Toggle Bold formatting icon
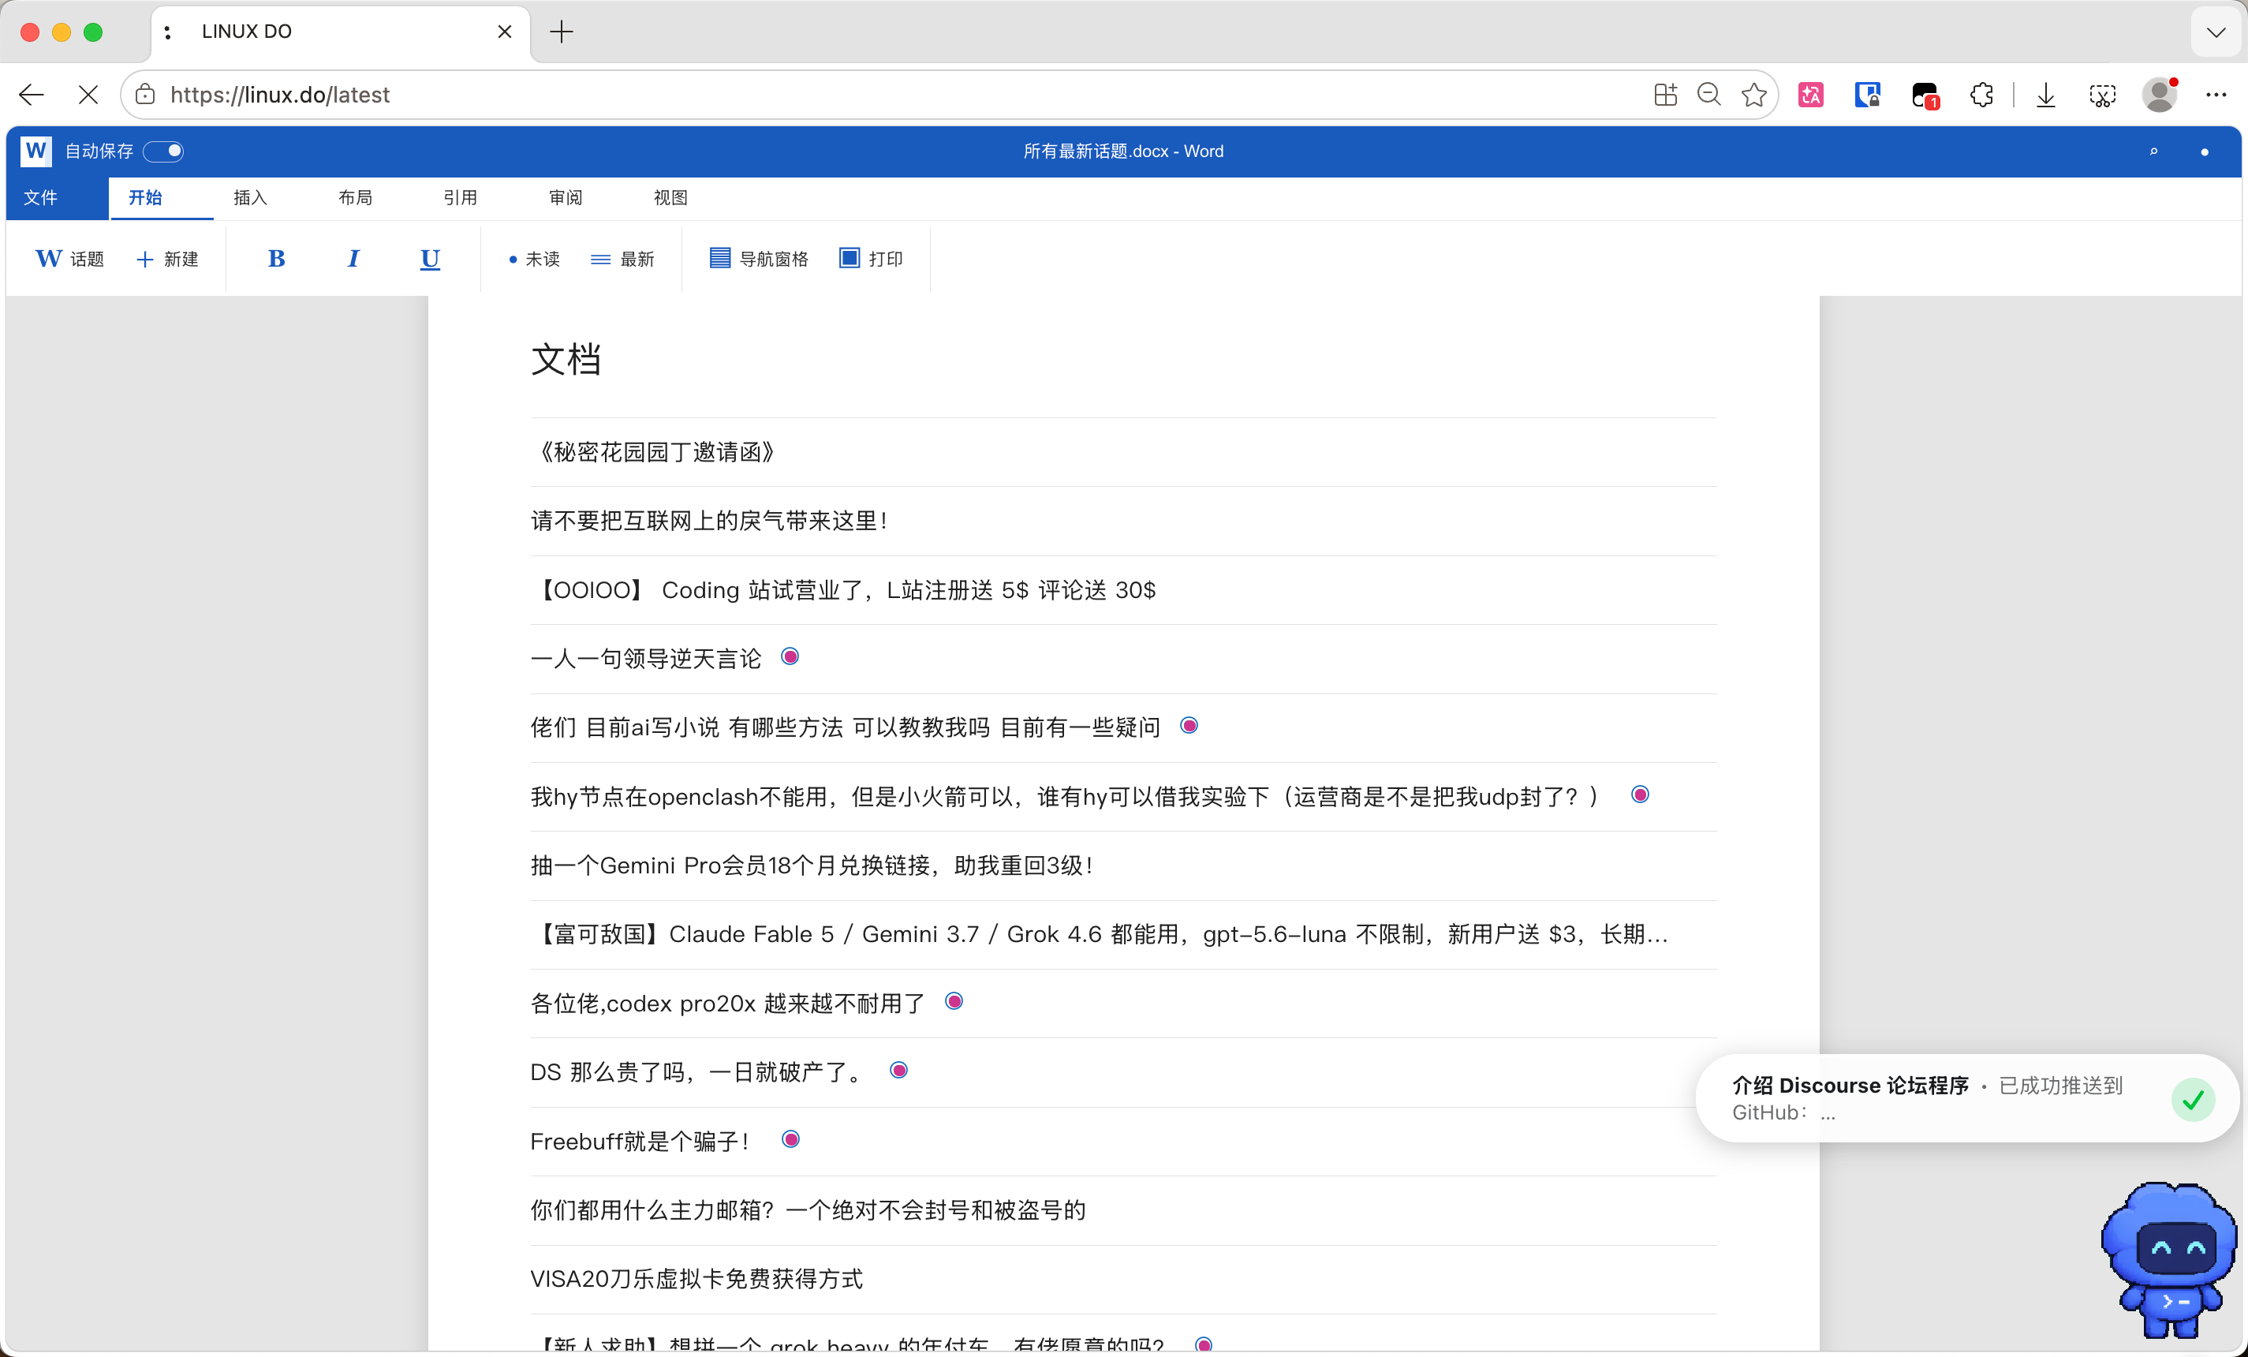Image resolution: width=2248 pixels, height=1357 pixels. (x=276, y=260)
